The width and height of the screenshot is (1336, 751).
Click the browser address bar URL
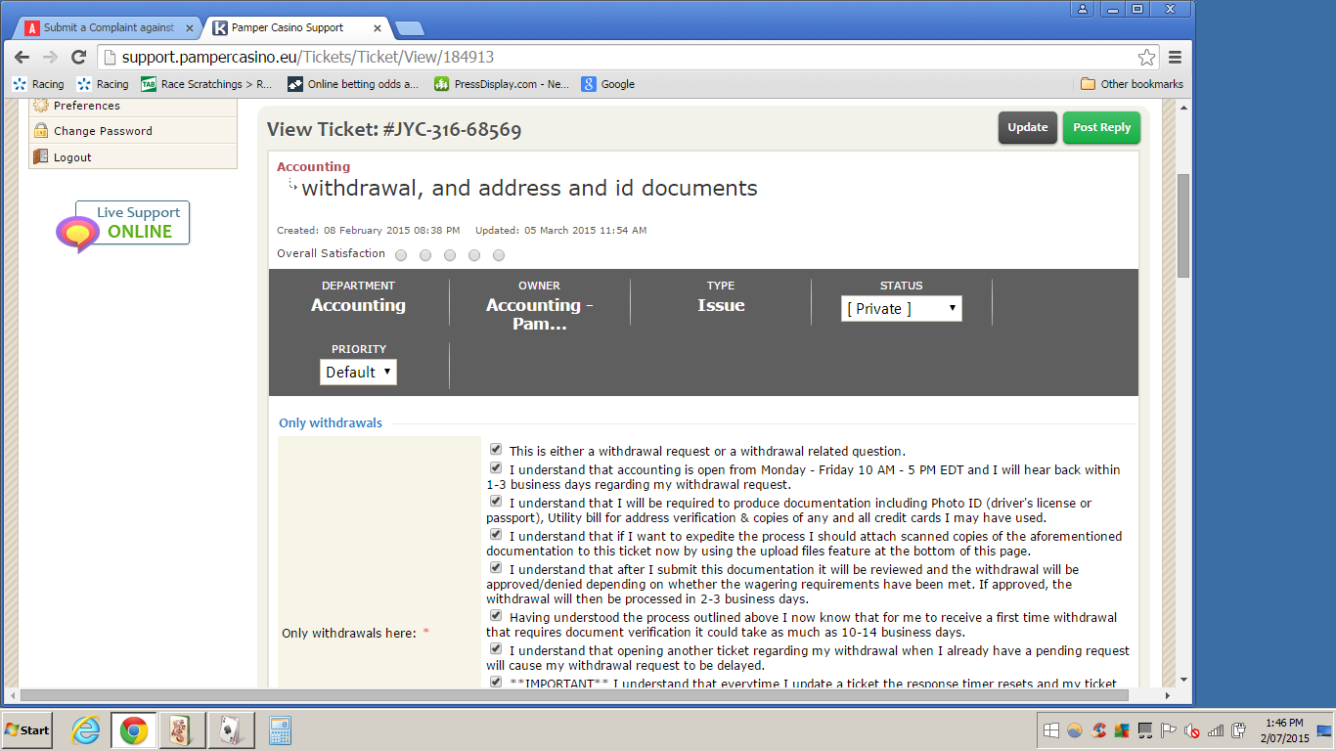point(308,57)
